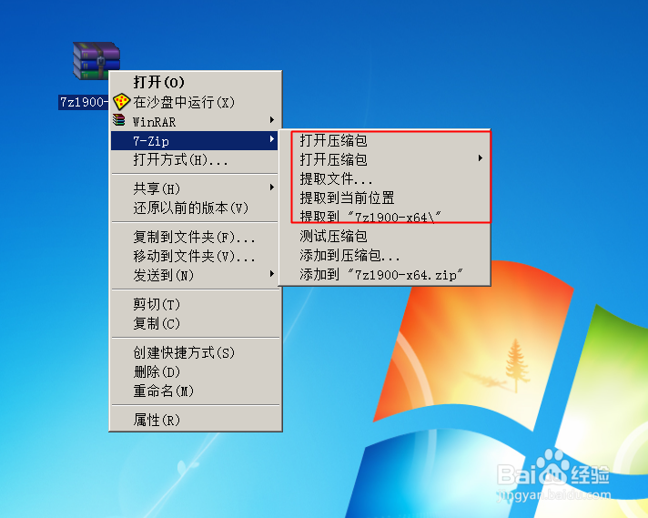Expand the arrow next to 发送到(N)

point(271,273)
